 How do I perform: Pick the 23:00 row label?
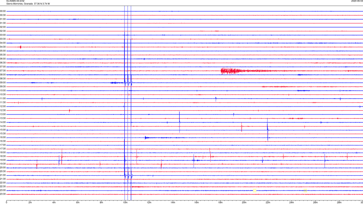click(3, 190)
